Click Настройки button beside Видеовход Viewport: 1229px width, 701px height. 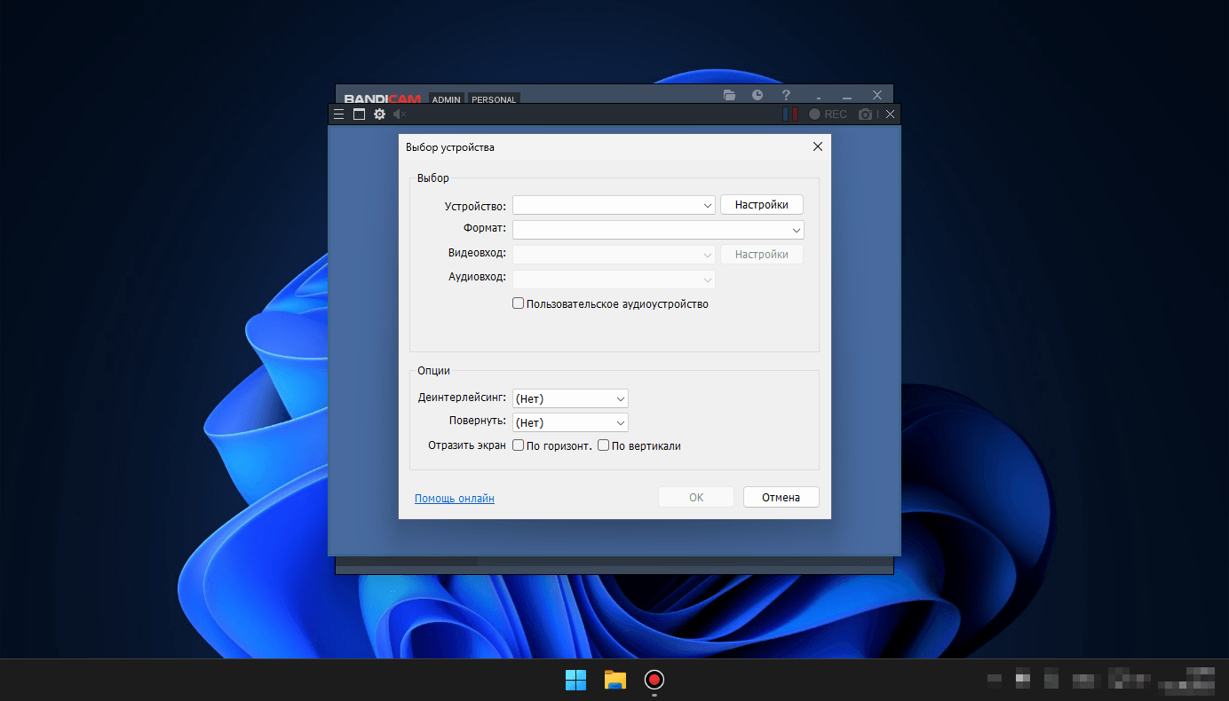pyautogui.click(x=762, y=254)
